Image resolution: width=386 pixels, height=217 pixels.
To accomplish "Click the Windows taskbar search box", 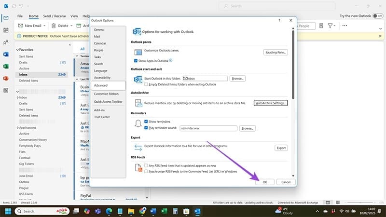I will pos(42,211).
